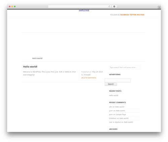
Task: Click the download icon beside address bar
Action: click(x=114, y=6)
